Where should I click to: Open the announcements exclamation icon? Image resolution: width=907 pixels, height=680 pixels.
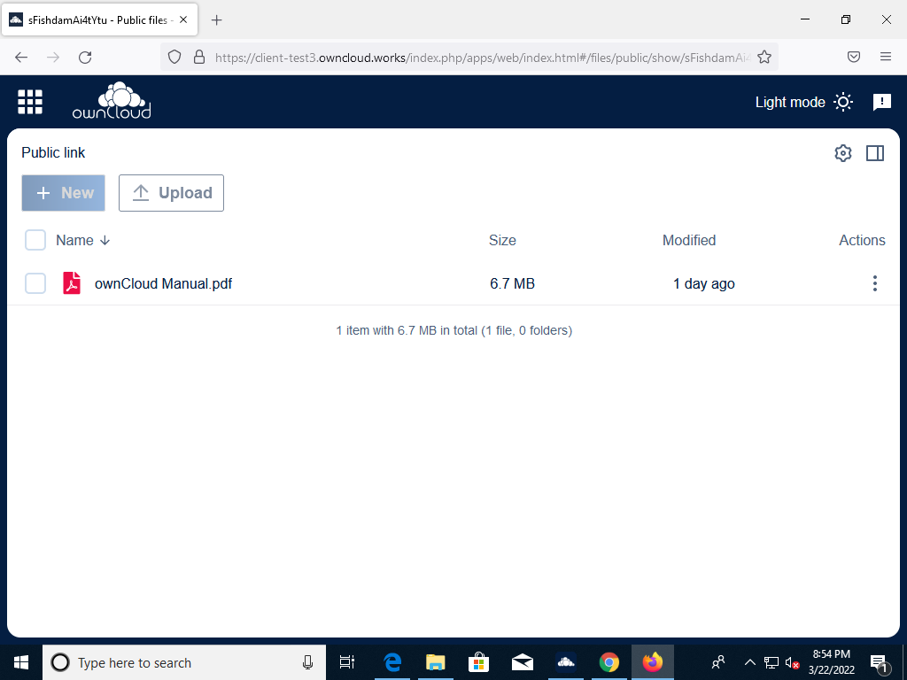pos(882,102)
